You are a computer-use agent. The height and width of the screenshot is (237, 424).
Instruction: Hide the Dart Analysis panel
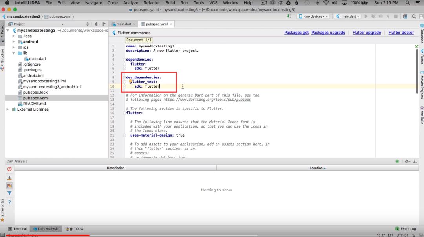tap(415, 161)
